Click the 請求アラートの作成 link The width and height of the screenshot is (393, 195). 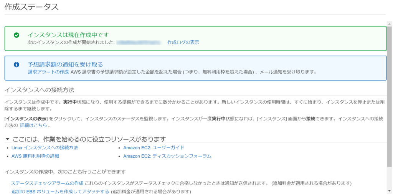pyautogui.click(x=48, y=72)
